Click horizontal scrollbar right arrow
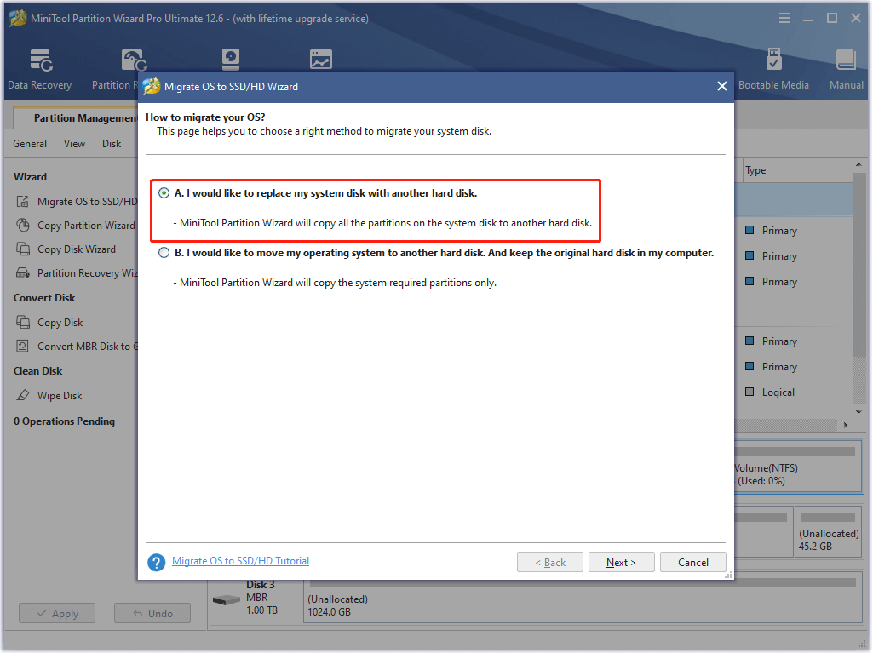 pos(846,426)
